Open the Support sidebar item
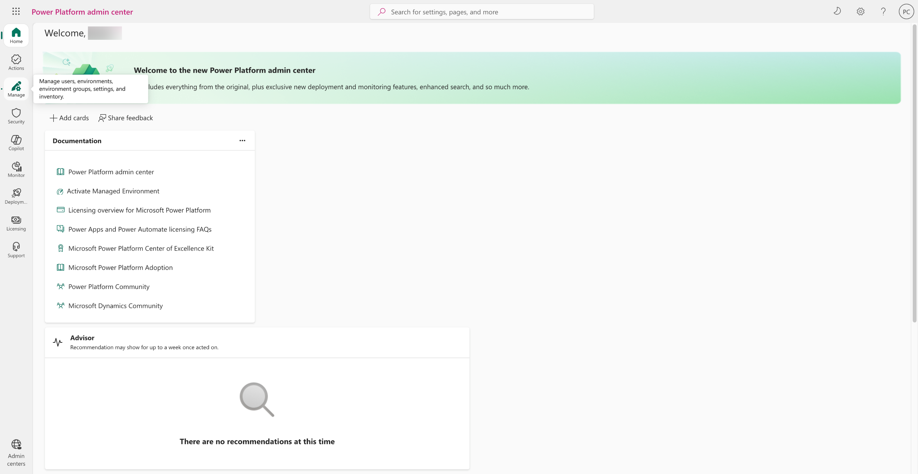The height and width of the screenshot is (474, 918). pyautogui.click(x=16, y=250)
